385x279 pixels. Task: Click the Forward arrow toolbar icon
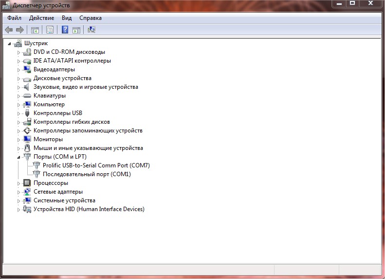(x=20, y=30)
